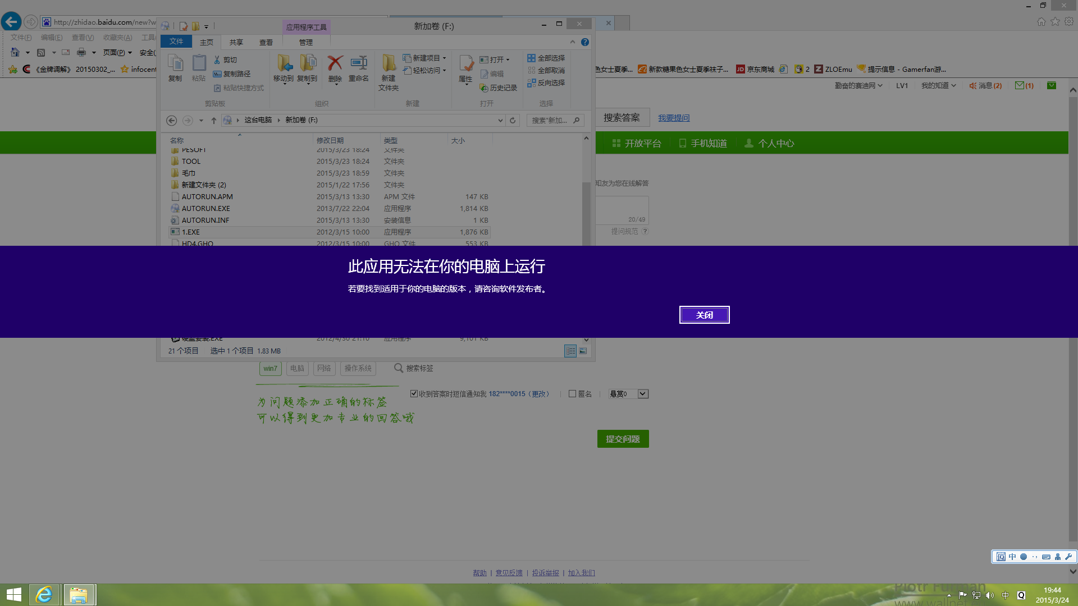The image size is (1078, 606).
Task: Open the 悬赏 dropdown
Action: (629, 394)
